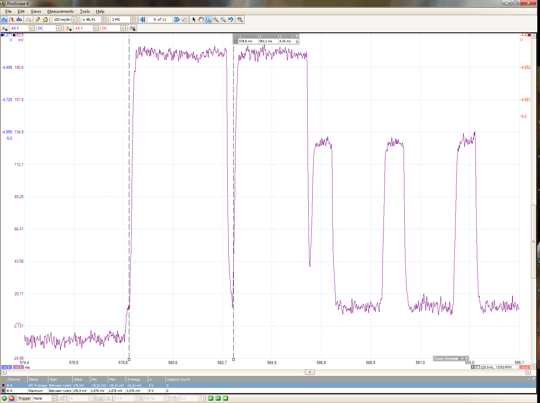
Task: Open the File menu
Action: (x=8, y=11)
